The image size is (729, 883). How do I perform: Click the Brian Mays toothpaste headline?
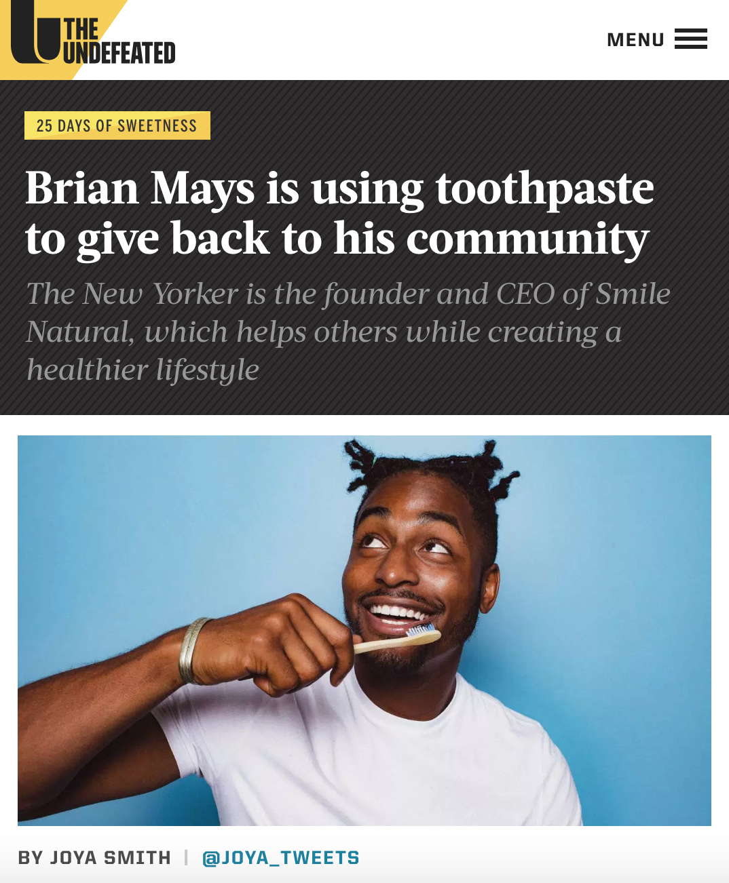339,213
